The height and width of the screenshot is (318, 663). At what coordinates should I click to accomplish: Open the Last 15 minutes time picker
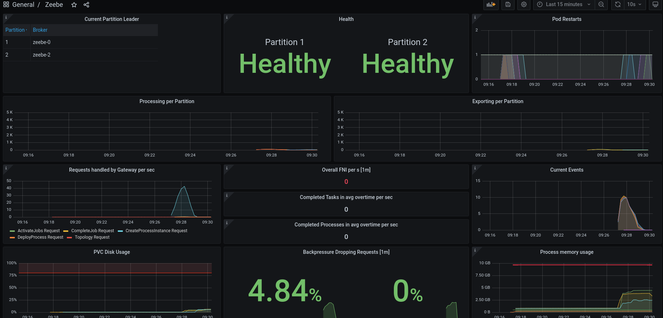click(564, 5)
